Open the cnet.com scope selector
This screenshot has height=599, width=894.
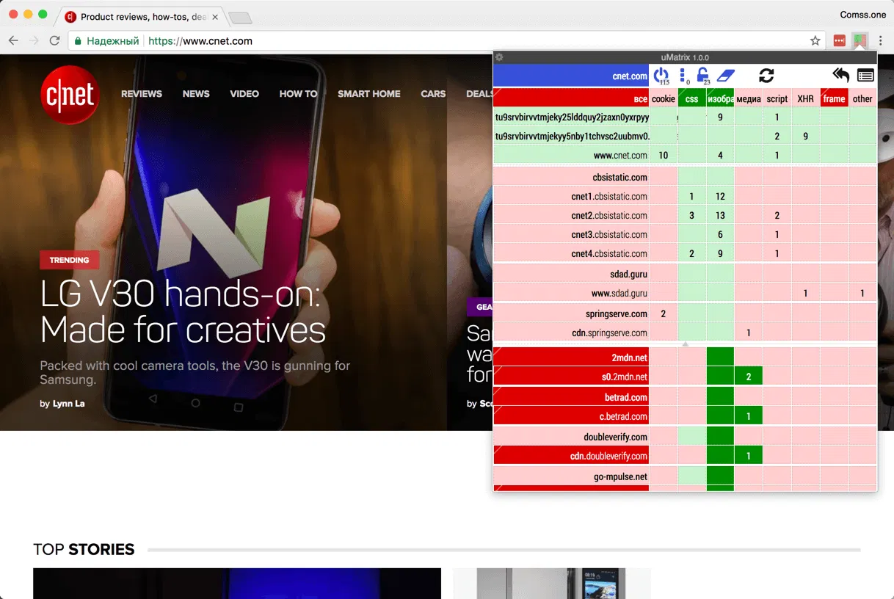571,76
